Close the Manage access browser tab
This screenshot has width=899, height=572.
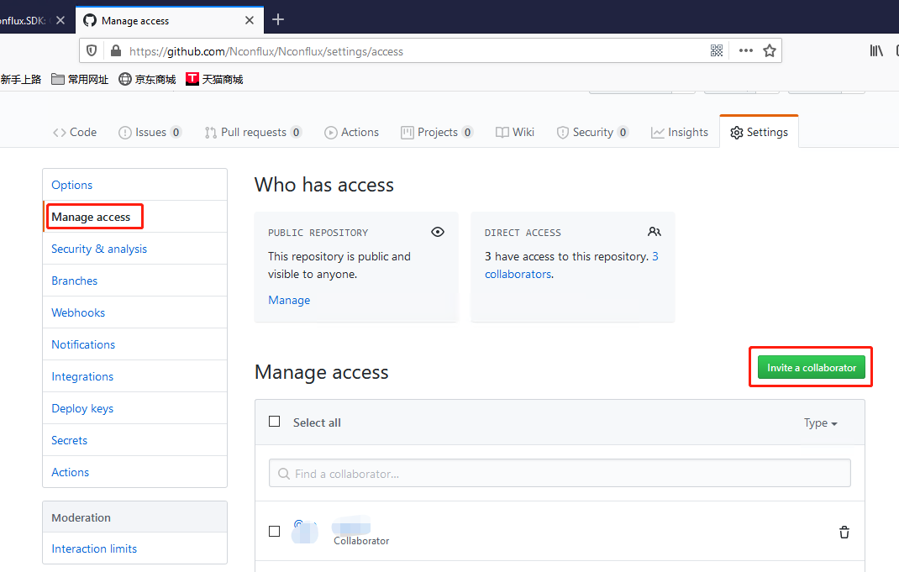tap(250, 20)
